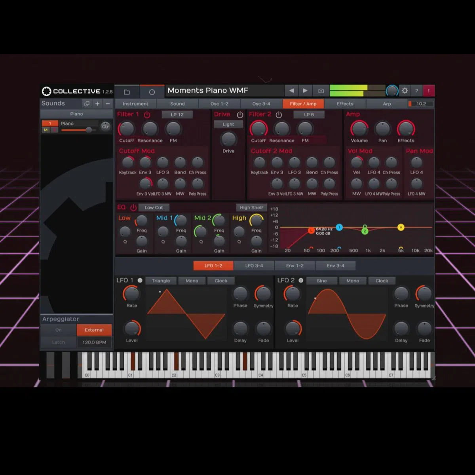Switch to the LFO 3-4 tab

point(254,266)
